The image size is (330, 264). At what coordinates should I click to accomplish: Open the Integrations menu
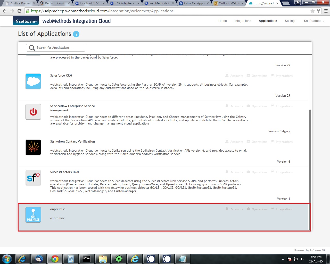243,21
